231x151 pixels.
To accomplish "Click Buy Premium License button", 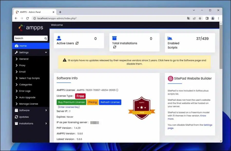I will pyautogui.click(x=71, y=102).
